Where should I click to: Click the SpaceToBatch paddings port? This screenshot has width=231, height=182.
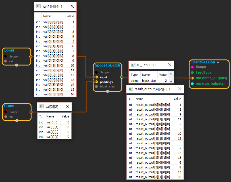click(97, 82)
